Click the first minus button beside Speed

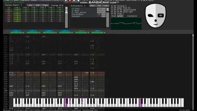112,10
